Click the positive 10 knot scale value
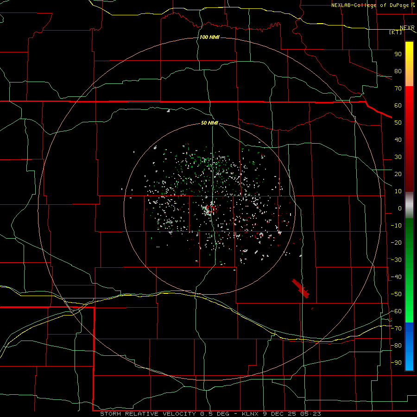This screenshot has width=417, height=417. (x=398, y=191)
